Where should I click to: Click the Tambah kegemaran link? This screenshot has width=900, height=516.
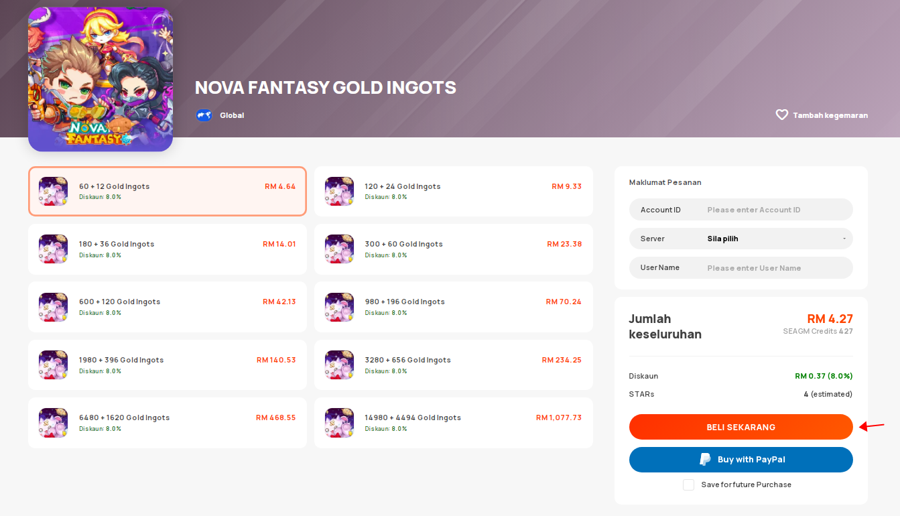[x=830, y=115]
